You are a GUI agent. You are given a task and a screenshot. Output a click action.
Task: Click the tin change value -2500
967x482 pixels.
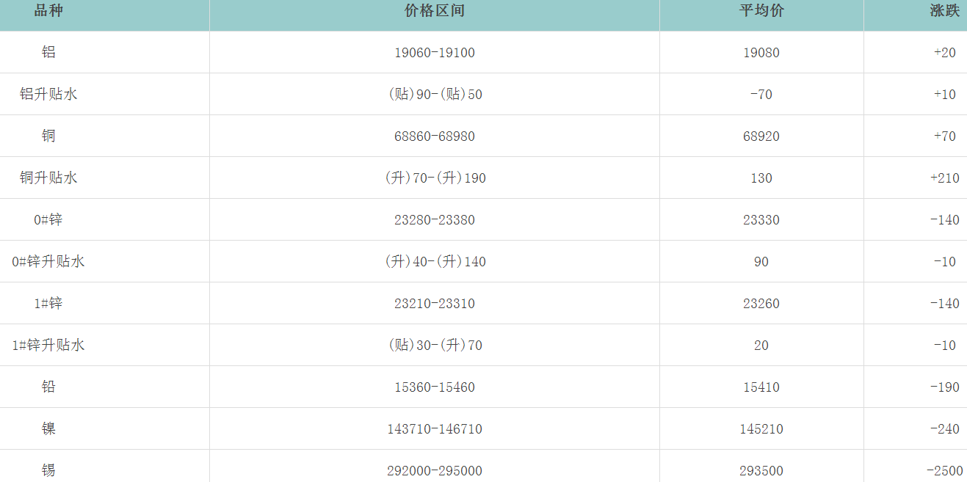(942, 471)
